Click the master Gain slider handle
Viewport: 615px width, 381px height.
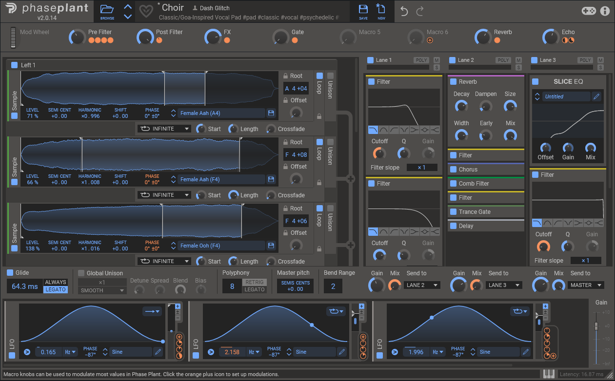coord(595,325)
